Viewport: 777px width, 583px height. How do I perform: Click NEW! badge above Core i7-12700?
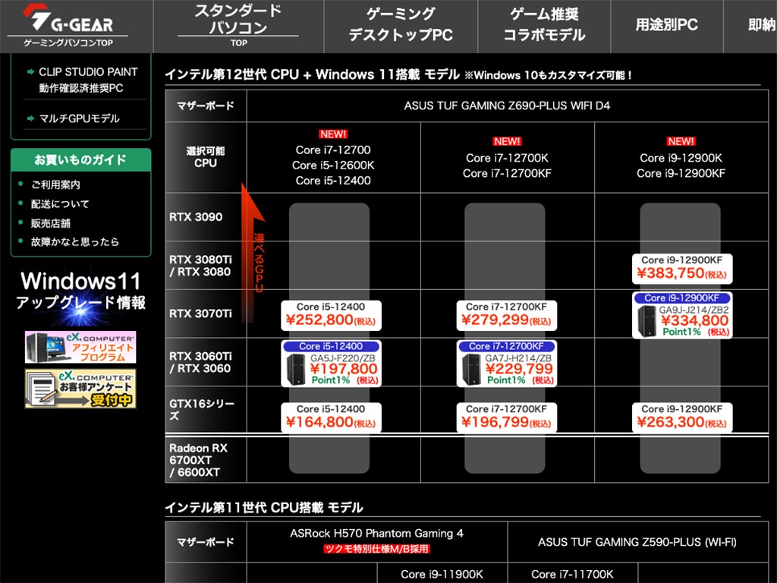(333, 134)
